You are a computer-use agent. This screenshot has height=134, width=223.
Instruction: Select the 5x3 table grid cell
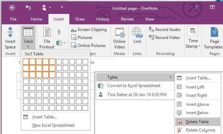tap(52, 75)
